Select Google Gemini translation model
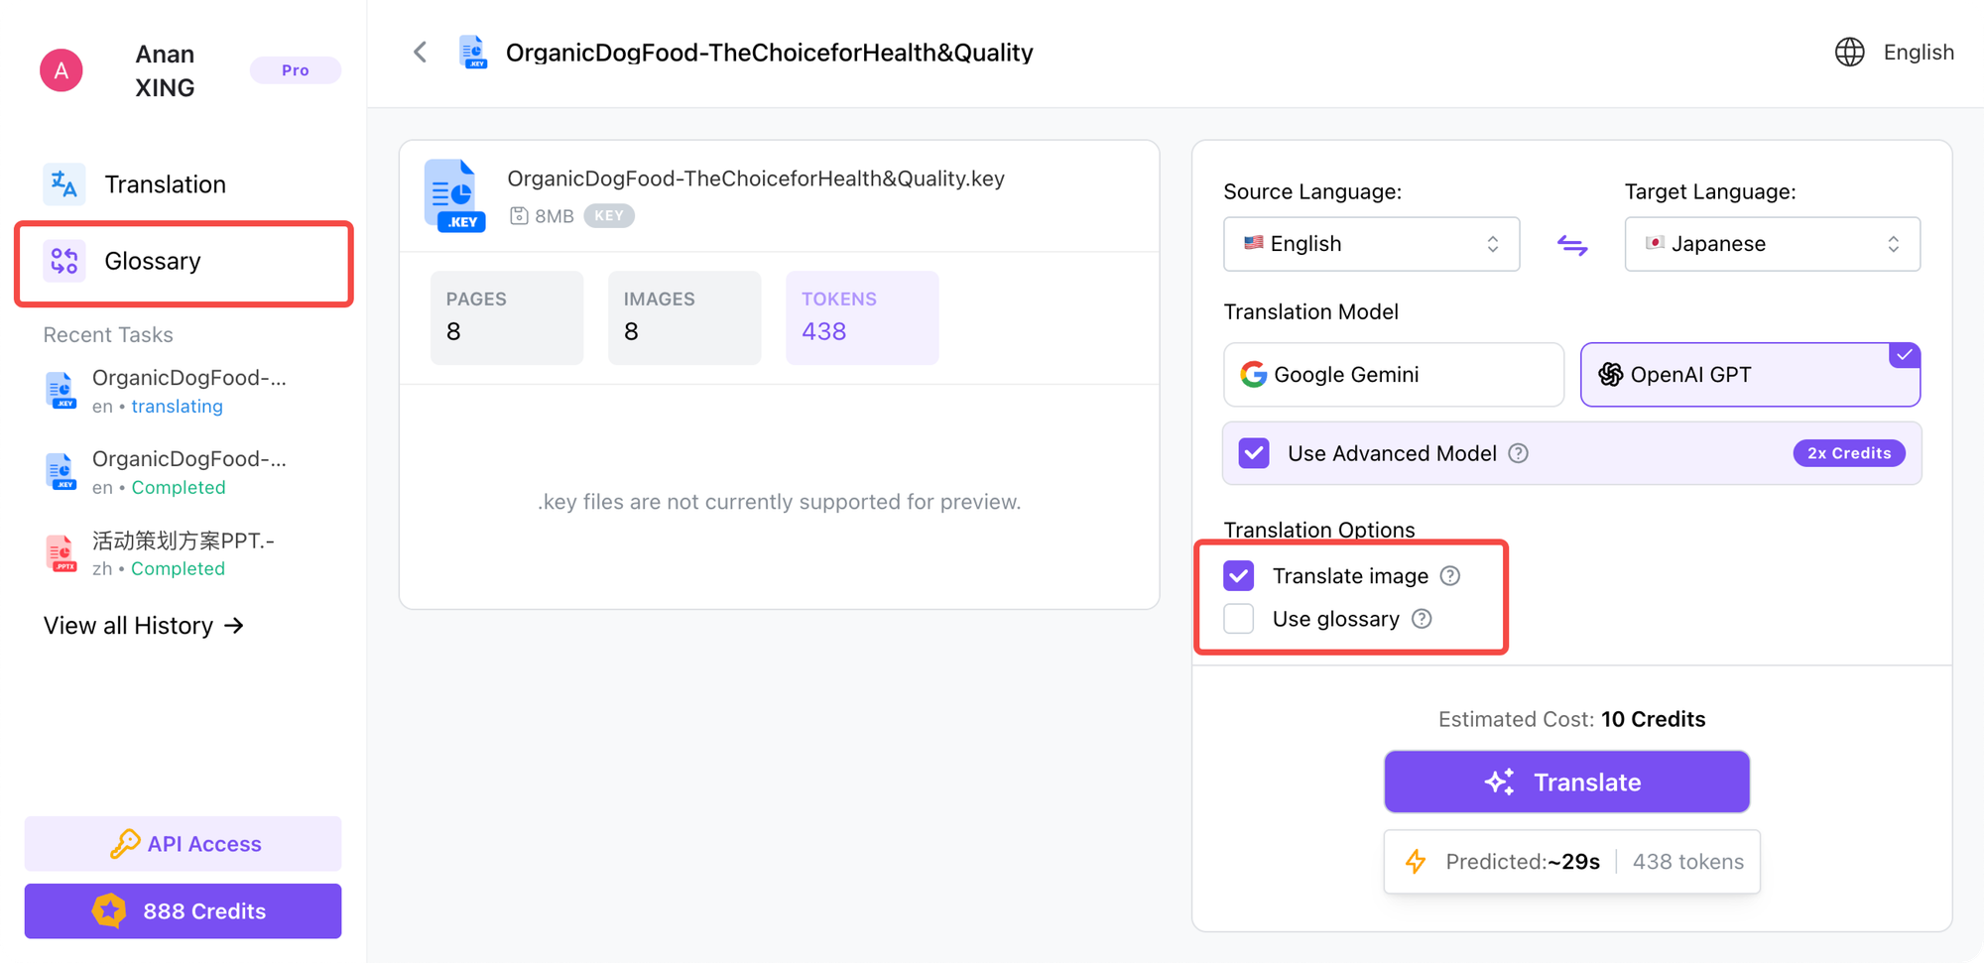Image resolution: width=1984 pixels, height=963 pixels. [x=1393, y=375]
